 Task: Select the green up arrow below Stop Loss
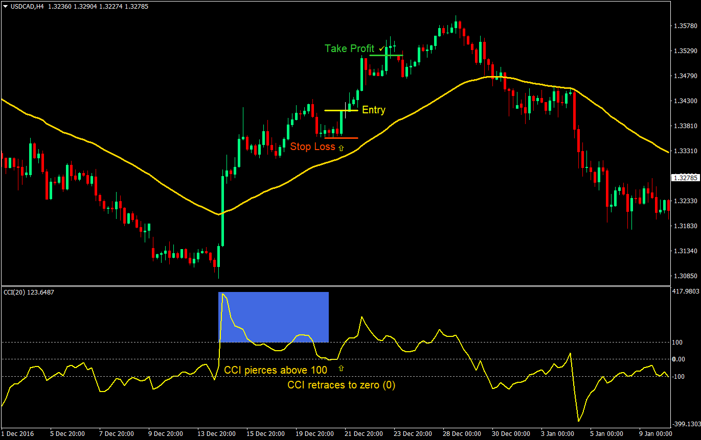pos(341,148)
